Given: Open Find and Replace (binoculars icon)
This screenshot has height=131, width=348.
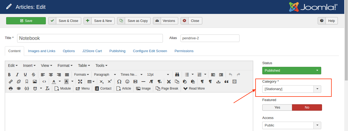Looking at the screenshot, I should click(x=177, y=75).
